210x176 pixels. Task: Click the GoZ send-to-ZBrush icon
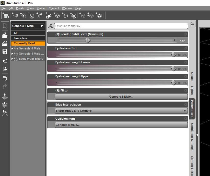[x=5, y=113]
